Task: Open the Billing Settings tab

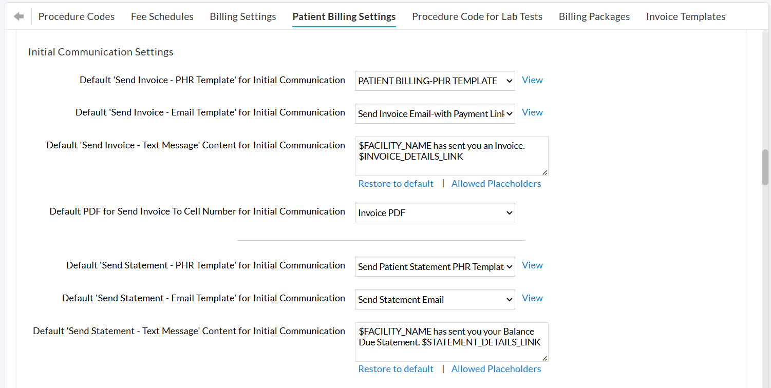Action: click(243, 16)
